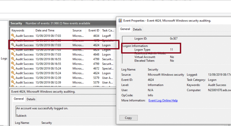
Task: Click key icon of Event 4634 Logoff row
Action: (x=13, y=36)
